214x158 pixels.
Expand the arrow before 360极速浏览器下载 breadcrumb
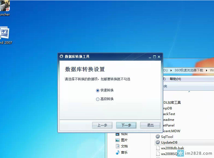click(x=171, y=70)
